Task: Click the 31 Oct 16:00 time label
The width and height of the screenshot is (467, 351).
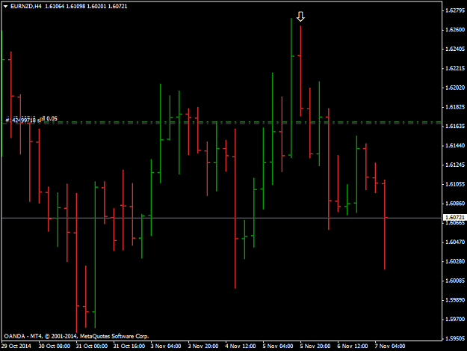Action: tap(129, 347)
